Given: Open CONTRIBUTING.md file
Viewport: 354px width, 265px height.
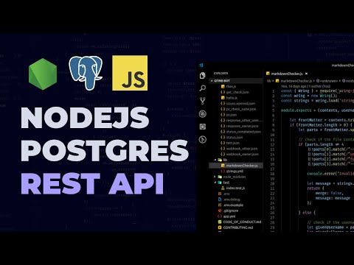Looking at the screenshot, I should click(x=236, y=227).
